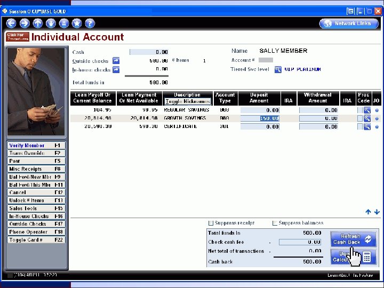
Task: Click Certificate deposit amount field
Action: (x=260, y=126)
